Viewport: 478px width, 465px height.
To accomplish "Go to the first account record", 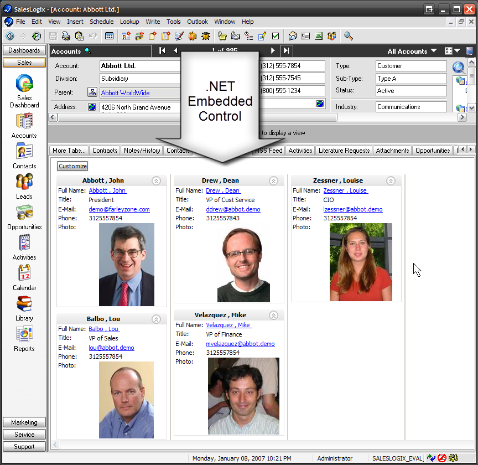I will click(x=162, y=50).
